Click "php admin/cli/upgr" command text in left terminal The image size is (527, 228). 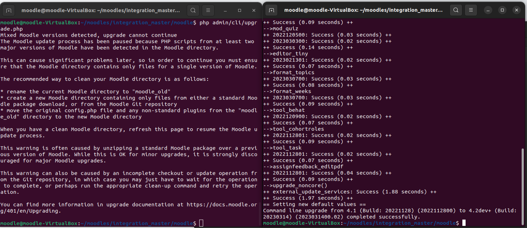(228, 22)
